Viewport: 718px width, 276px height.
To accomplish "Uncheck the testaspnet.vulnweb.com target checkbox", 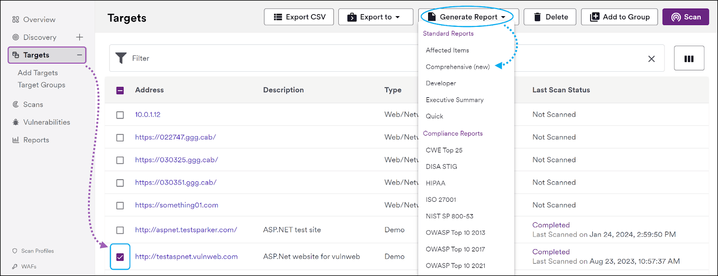I will point(120,257).
